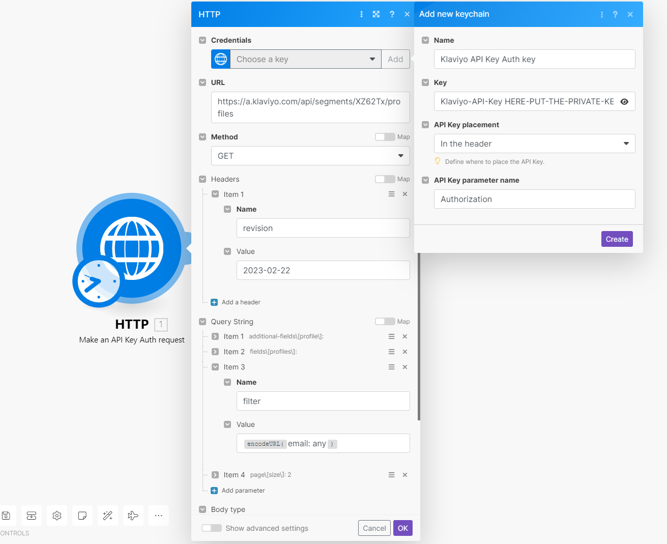Enable Show advanced settings

point(212,528)
